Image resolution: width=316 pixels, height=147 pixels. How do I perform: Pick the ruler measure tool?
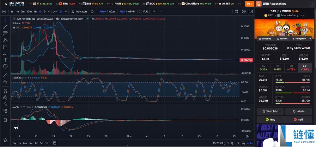(x=5, y=75)
